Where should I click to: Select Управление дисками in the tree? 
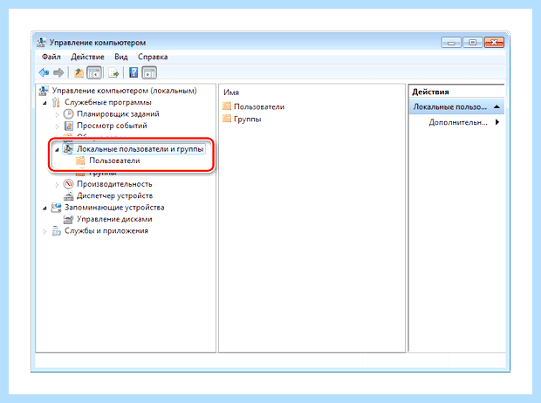coord(114,219)
